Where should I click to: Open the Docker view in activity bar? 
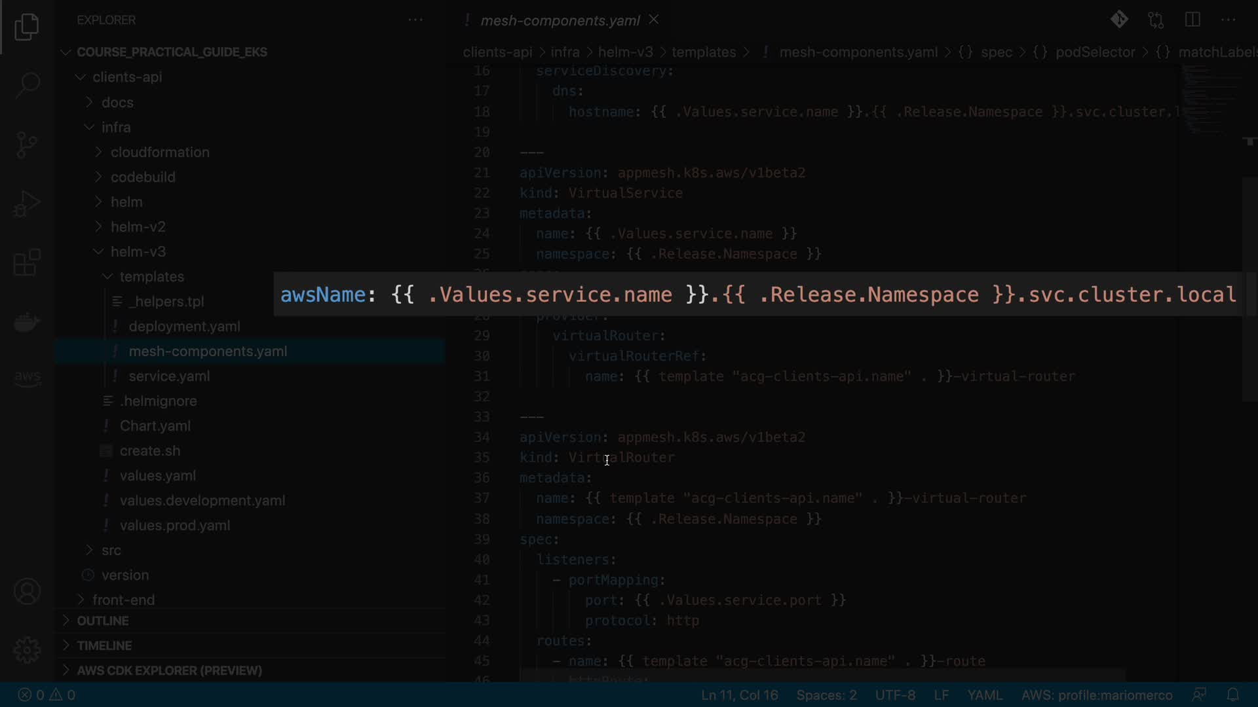coord(27,321)
